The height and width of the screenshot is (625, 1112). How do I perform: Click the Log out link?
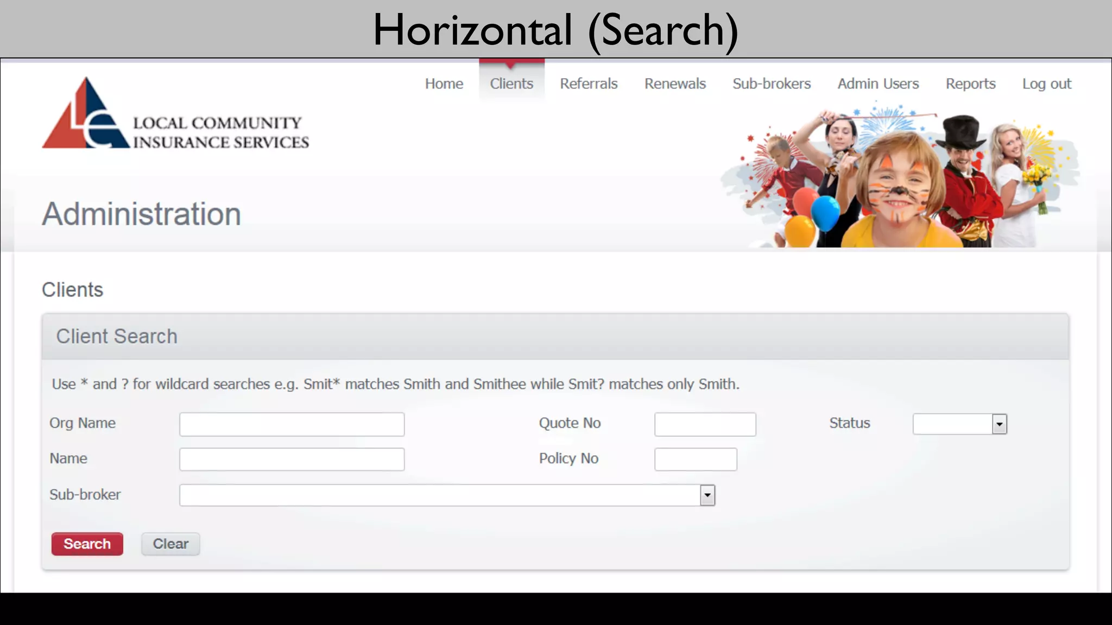(1046, 84)
